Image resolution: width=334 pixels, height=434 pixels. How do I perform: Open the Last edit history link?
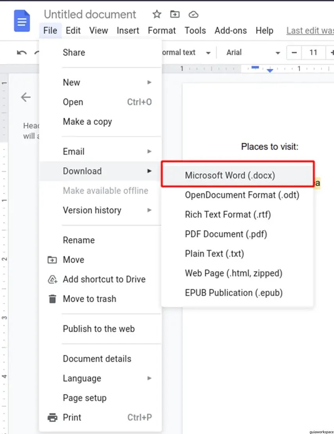tap(310, 31)
